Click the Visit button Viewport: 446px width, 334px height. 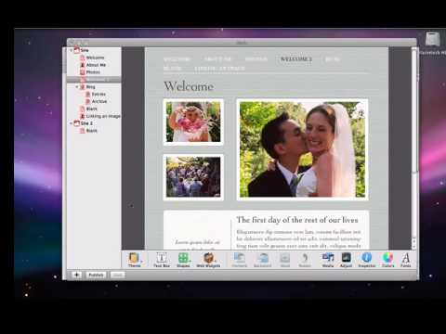pyautogui.click(x=117, y=275)
